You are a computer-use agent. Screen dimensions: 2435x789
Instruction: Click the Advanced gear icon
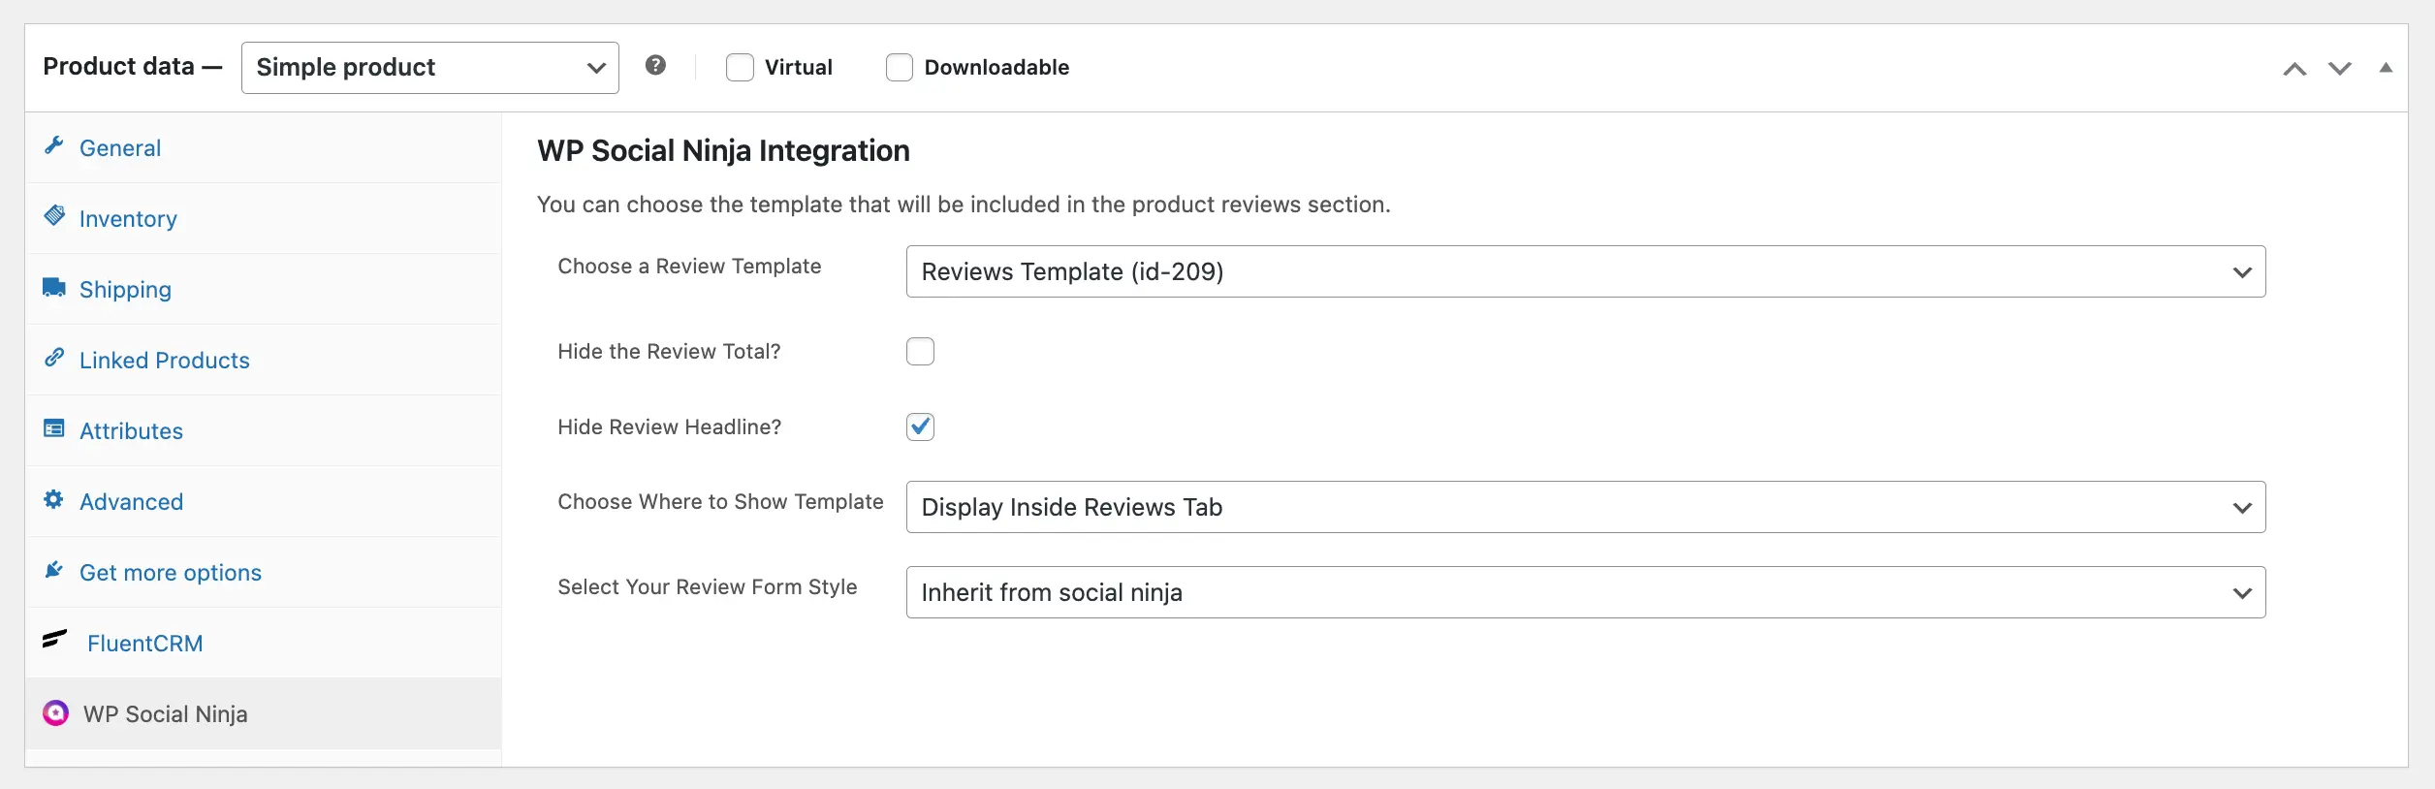click(54, 500)
